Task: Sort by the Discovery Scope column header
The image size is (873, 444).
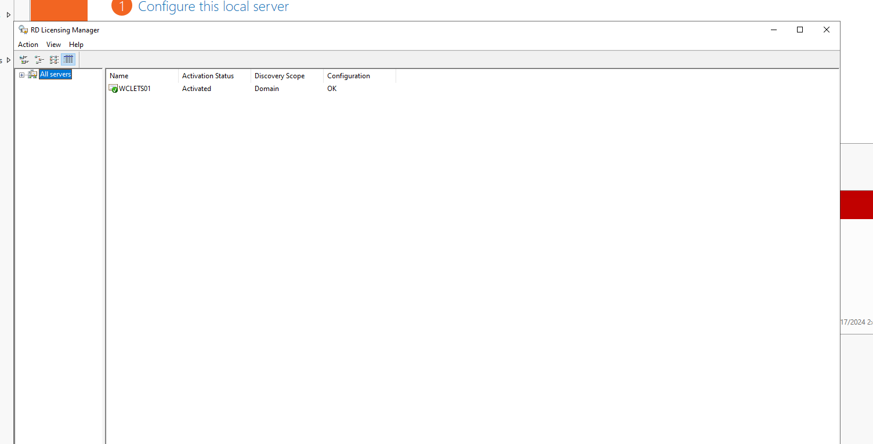Action: point(287,76)
